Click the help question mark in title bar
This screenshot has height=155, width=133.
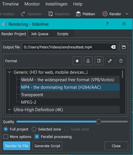pos(107,24)
